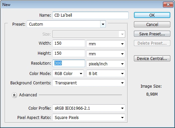Change resolution units pixels/inch dropdown

106,64
